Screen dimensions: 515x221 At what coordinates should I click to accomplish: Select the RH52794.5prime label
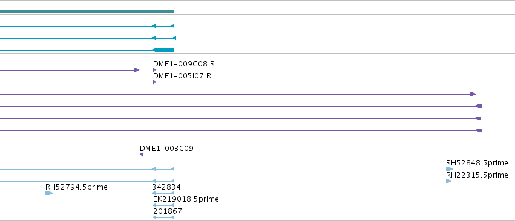pos(76,187)
